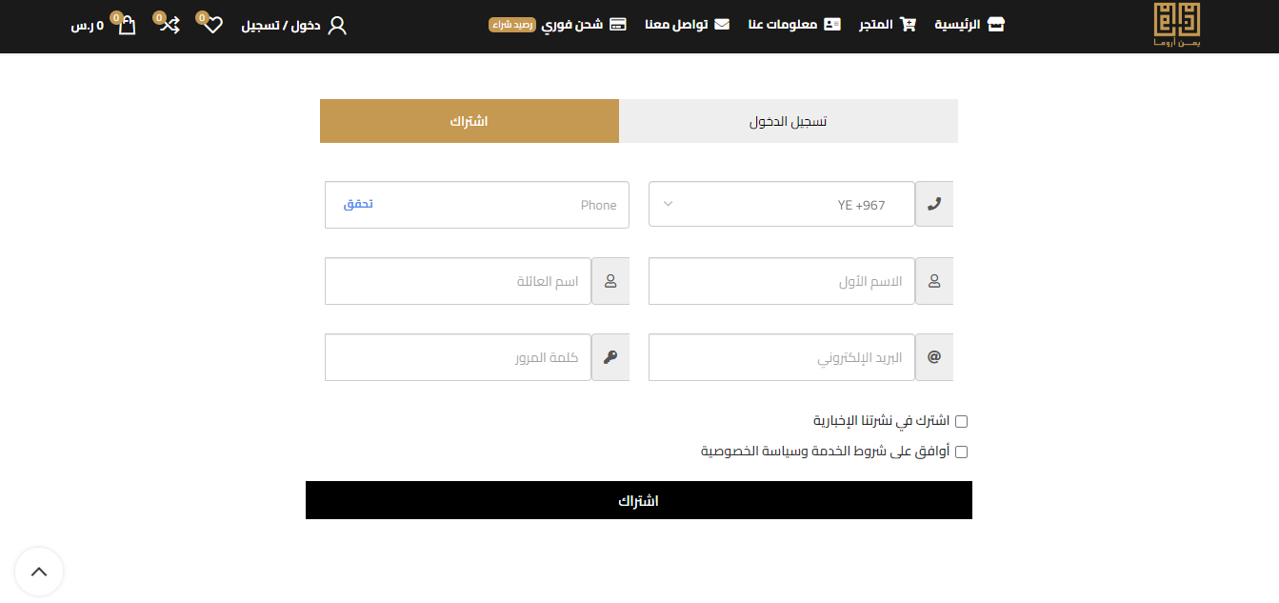Viewport: 1279px width, 603px height.
Task: Click the Yemen Aroma logo
Action: [x=1176, y=26]
